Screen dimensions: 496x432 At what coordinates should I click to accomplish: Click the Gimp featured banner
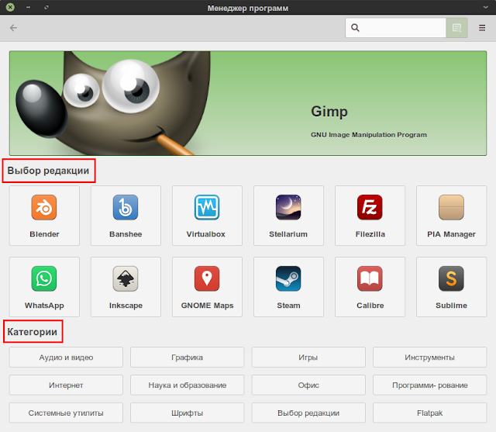[248, 103]
